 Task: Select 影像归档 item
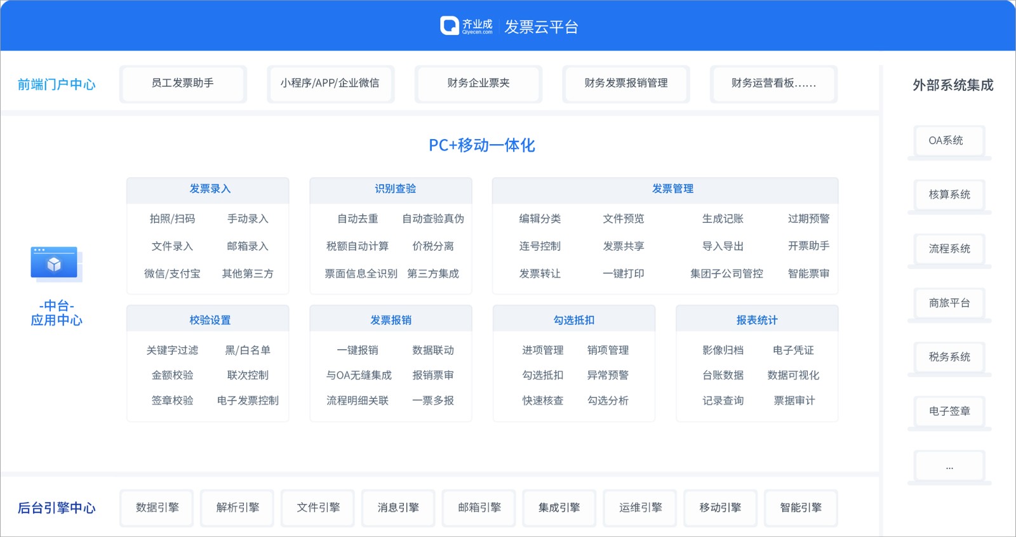tap(723, 350)
